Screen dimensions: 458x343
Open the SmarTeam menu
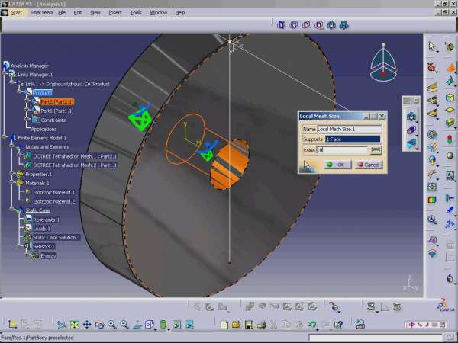pos(41,12)
